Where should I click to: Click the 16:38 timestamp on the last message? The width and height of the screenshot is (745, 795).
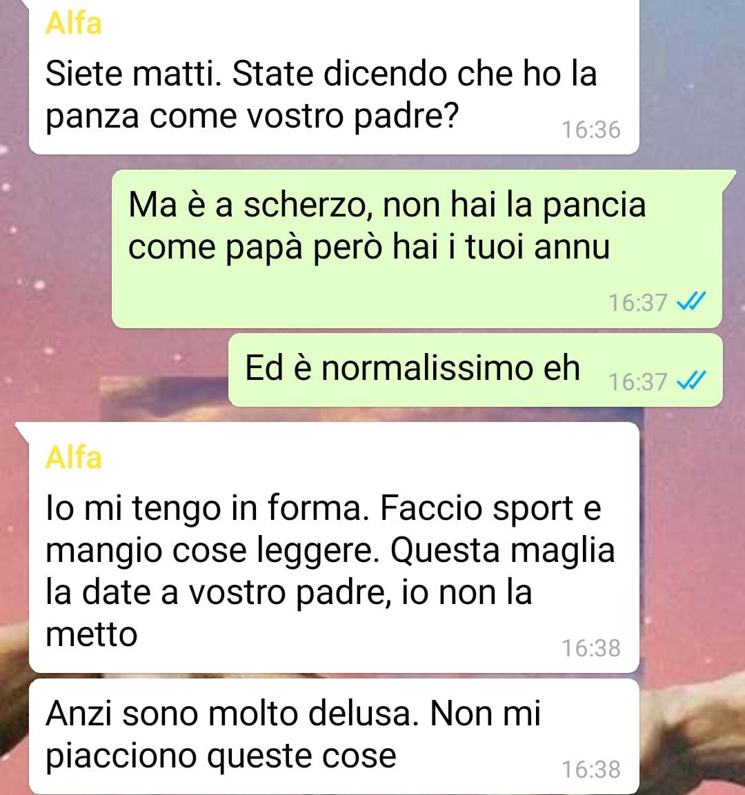pyautogui.click(x=591, y=769)
